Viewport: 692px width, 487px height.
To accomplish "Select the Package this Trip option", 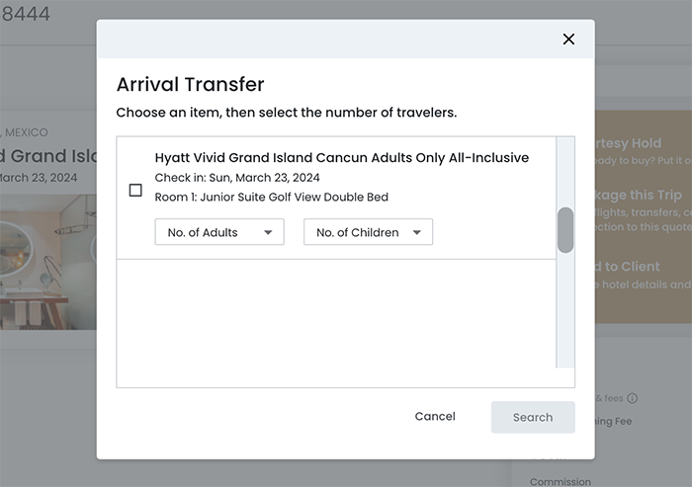I will click(638, 196).
